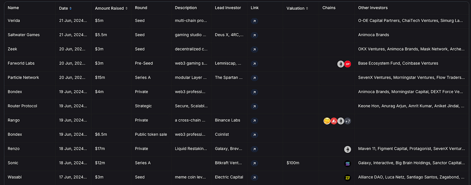
Task: Click the Public token sale round cell
Action: (x=151, y=134)
